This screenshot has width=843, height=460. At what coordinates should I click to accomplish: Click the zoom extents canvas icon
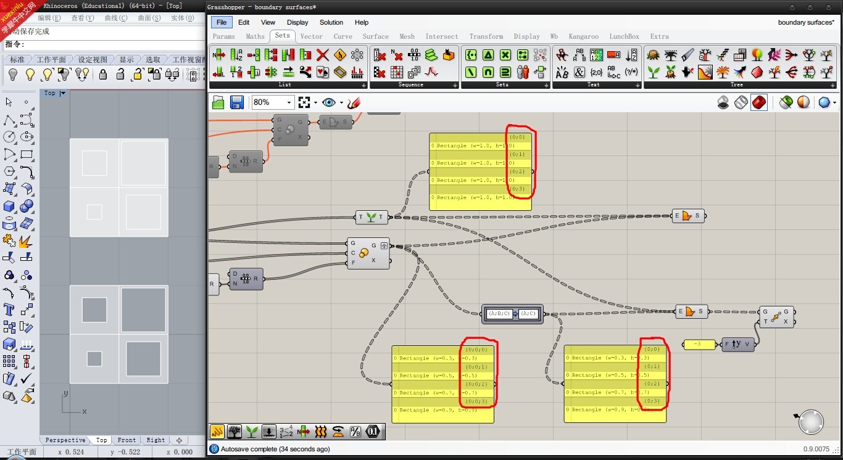(304, 102)
